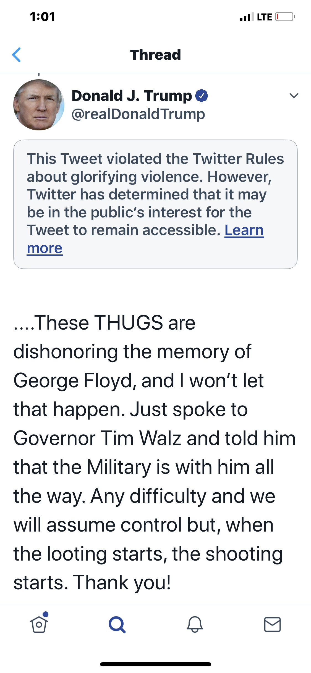The image size is (311, 673).
Task: Open the Home tab icon
Action: click(x=39, y=624)
